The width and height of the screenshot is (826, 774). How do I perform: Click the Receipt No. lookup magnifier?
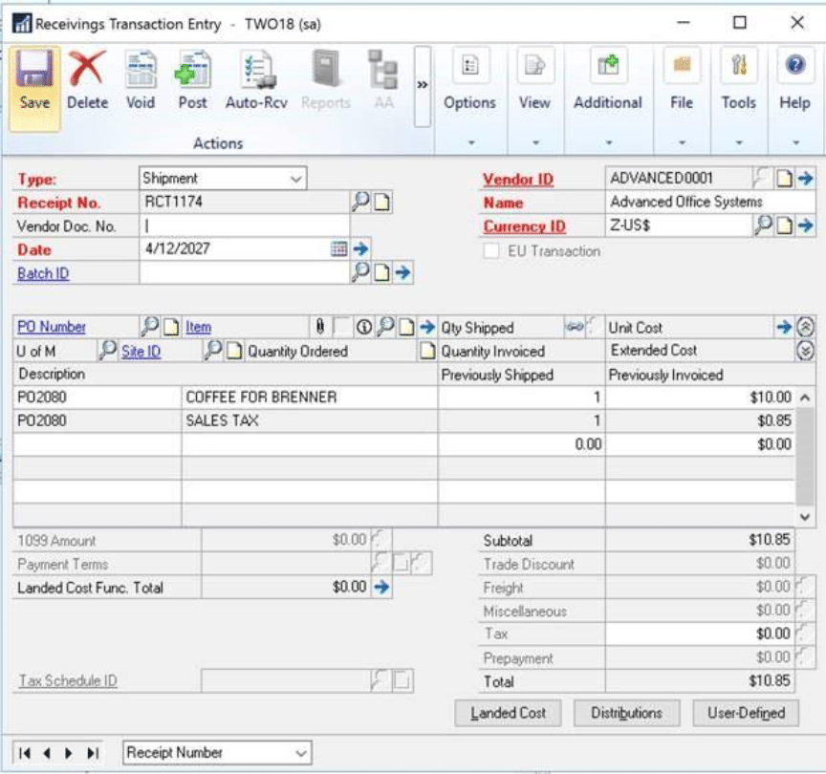359,202
